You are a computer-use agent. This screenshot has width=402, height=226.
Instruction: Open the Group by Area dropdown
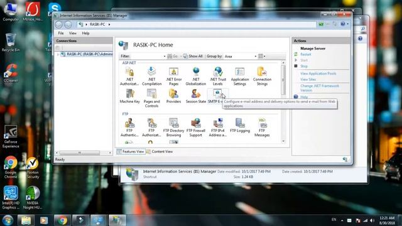coord(256,56)
